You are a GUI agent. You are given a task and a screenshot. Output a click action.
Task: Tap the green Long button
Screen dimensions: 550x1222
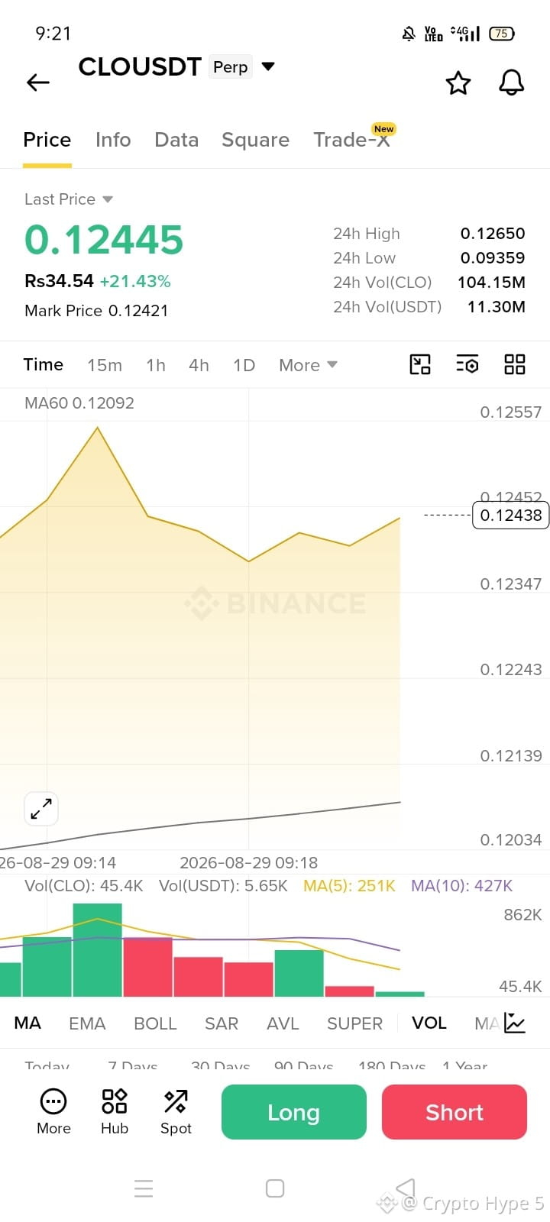click(294, 1112)
